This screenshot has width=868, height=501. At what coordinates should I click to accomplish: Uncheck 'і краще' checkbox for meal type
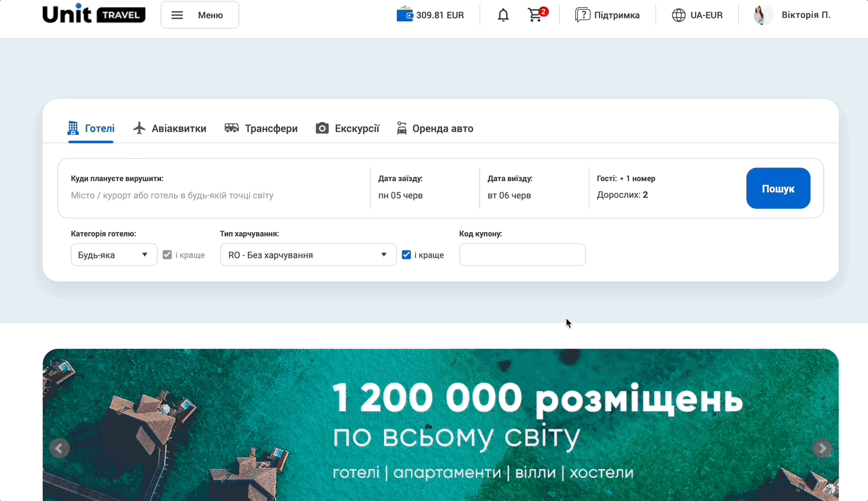(406, 255)
